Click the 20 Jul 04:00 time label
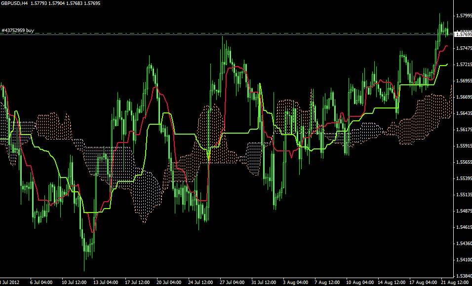472x286 pixels. (x=169, y=283)
